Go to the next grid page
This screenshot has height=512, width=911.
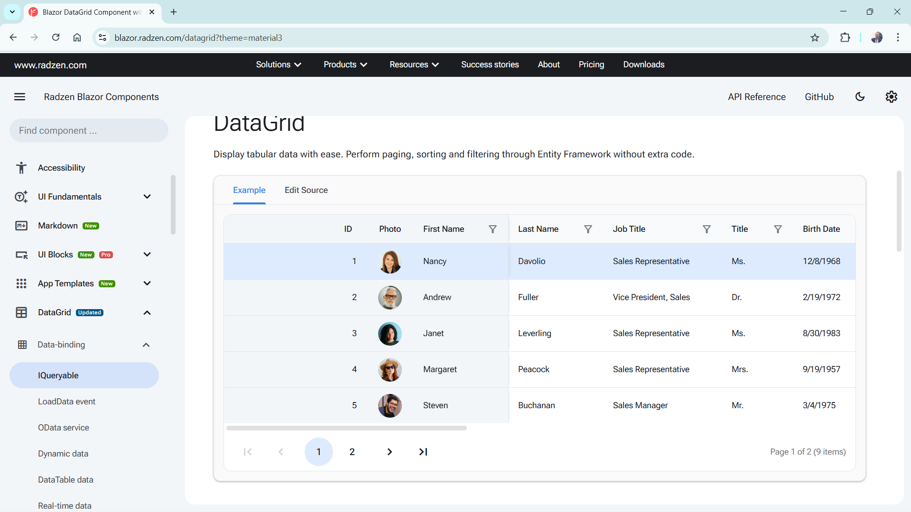pos(390,452)
